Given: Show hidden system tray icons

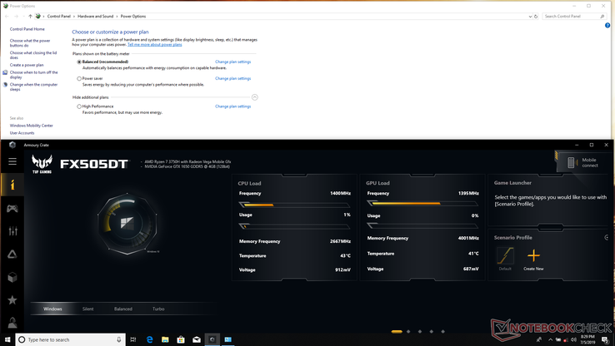Looking at the screenshot, I should click(x=550, y=339).
